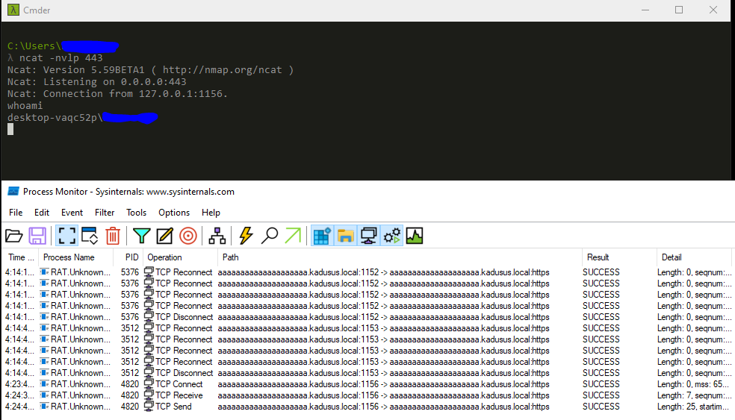Image resolution: width=735 pixels, height=420 pixels.
Task: Open Find with magnifier icon
Action: [270, 236]
